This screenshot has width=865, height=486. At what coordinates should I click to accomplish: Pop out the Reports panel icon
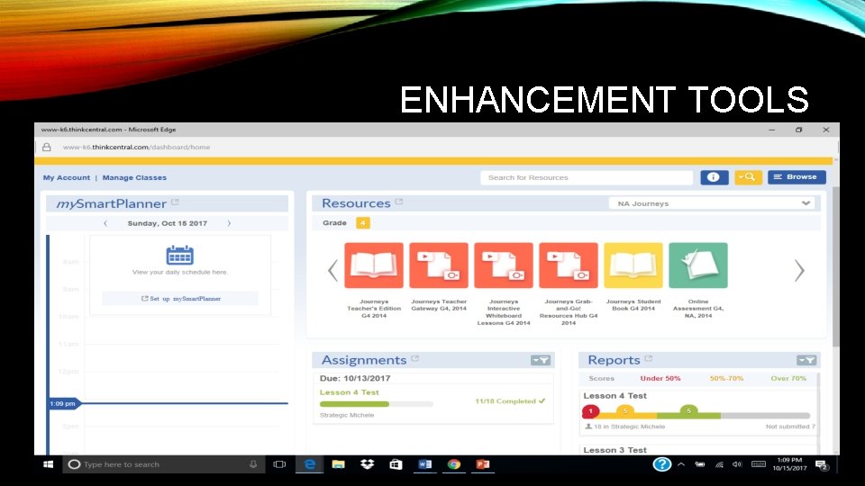tap(648, 359)
